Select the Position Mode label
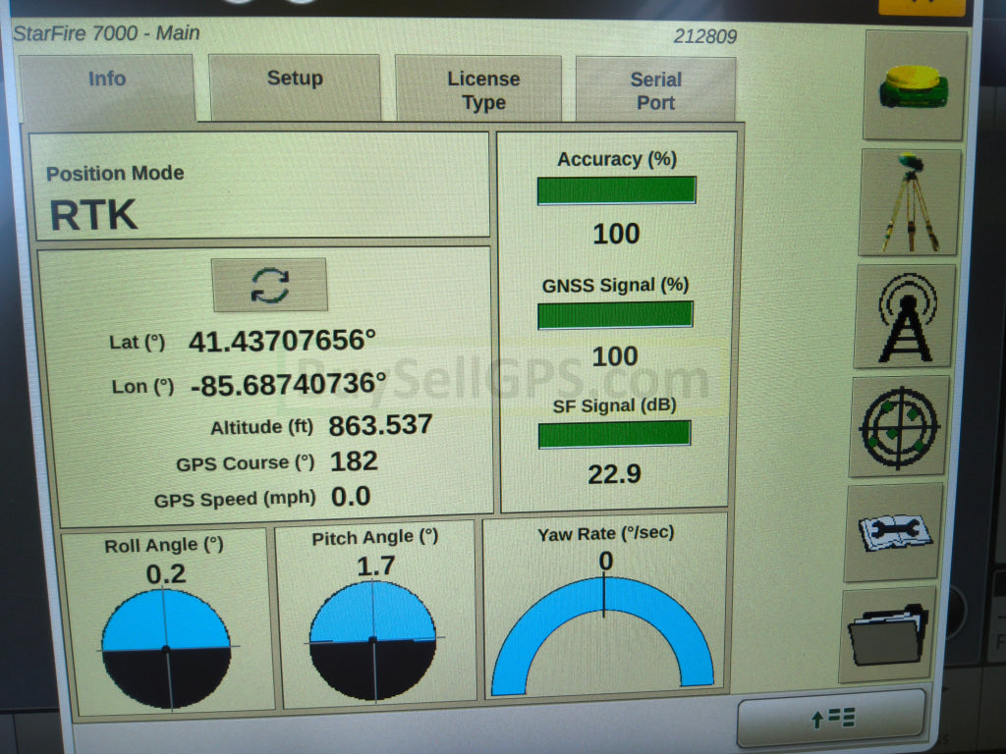 (x=115, y=173)
